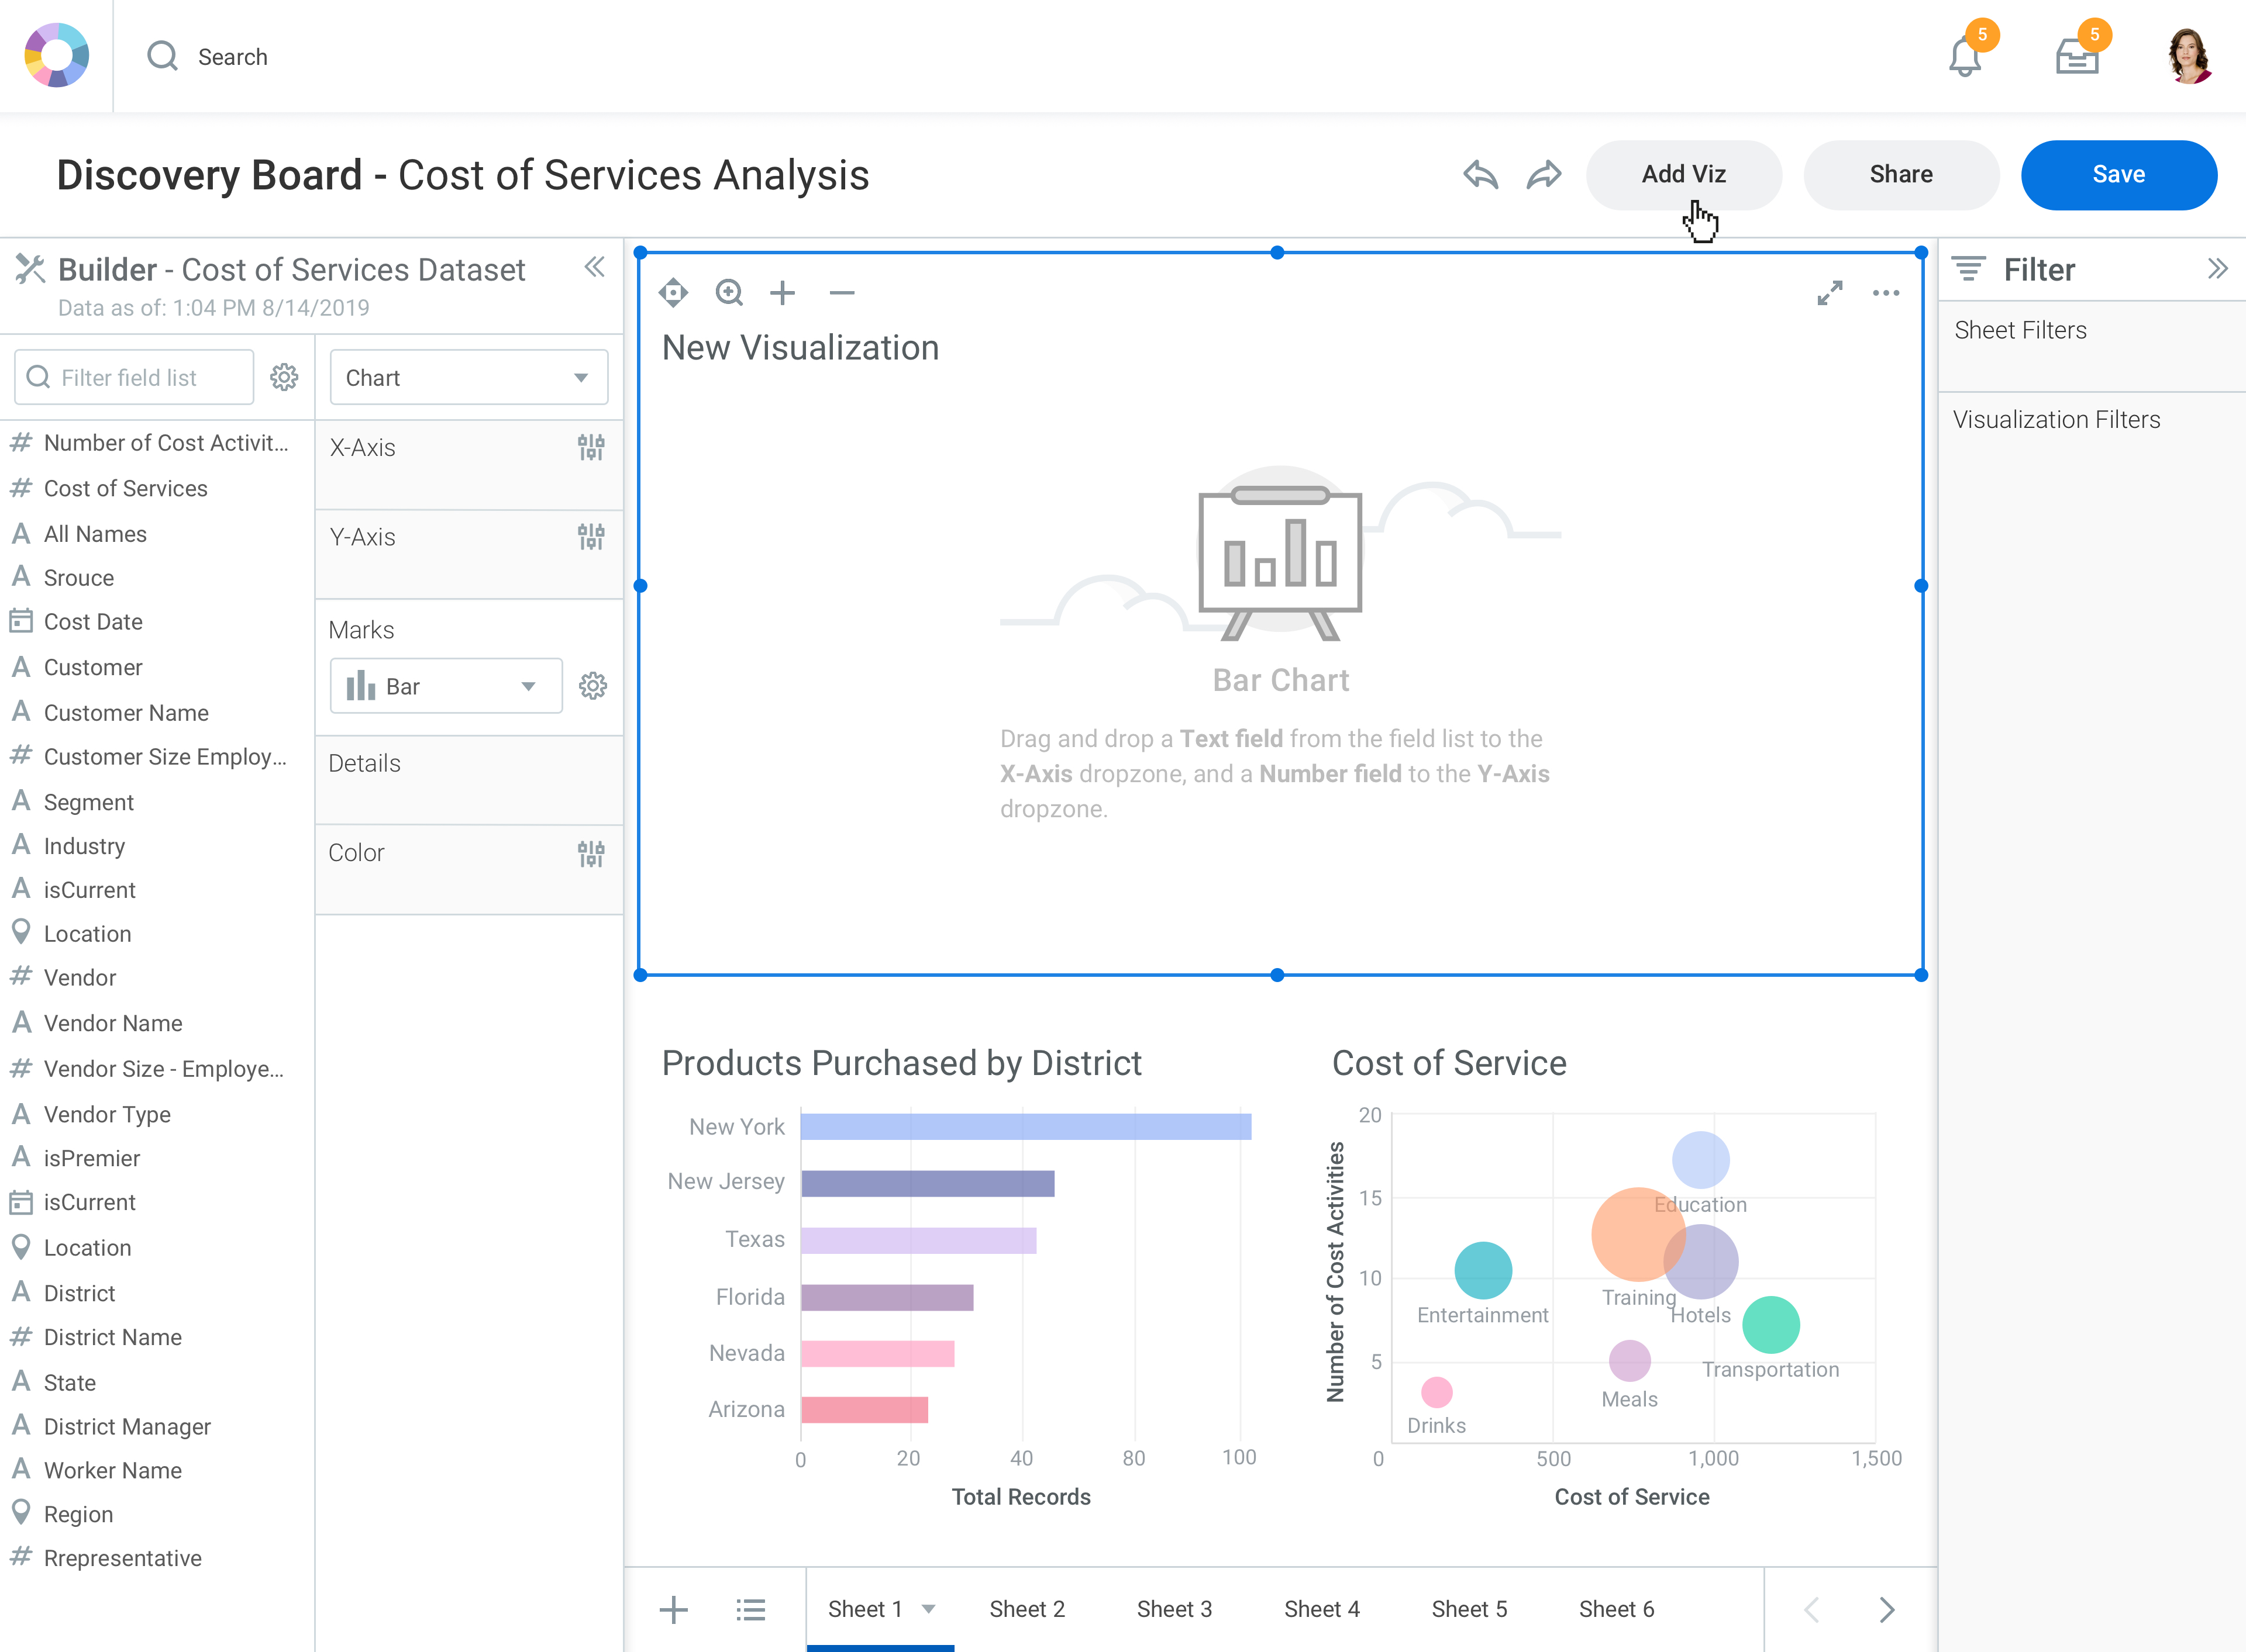The height and width of the screenshot is (1652, 2246).
Task: Click the undo arrow icon
Action: coord(1480,175)
